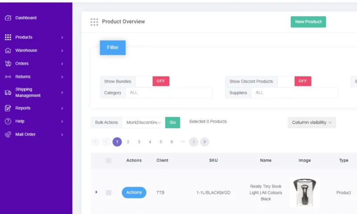Viewport: 357px width, 214px height.
Task: Jump to last page arrow
Action: (204, 142)
